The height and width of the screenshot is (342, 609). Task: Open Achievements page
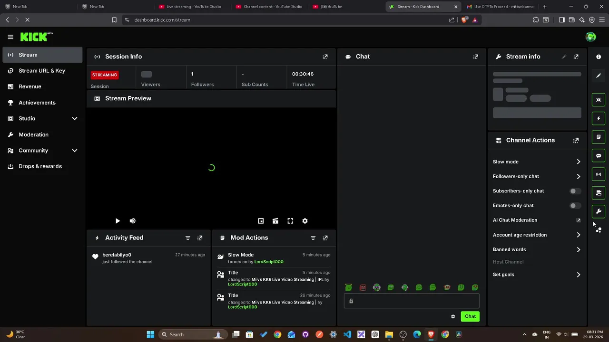42,103
